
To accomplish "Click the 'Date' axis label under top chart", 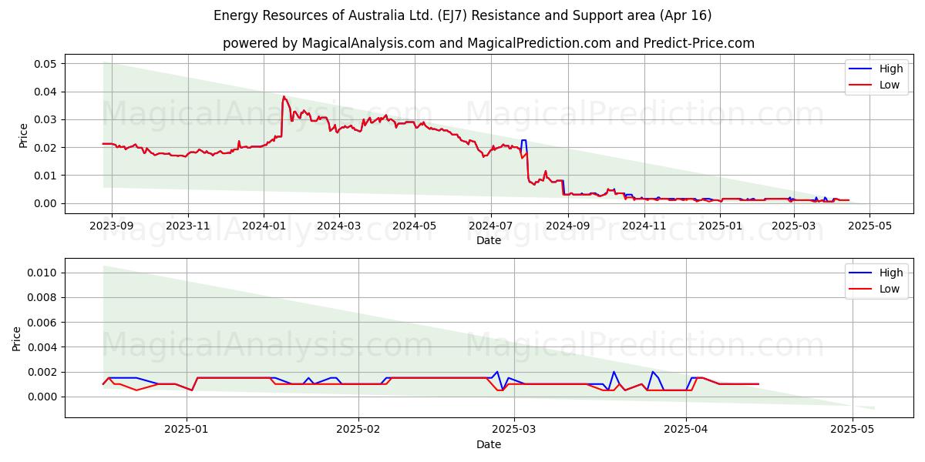I will [x=489, y=240].
